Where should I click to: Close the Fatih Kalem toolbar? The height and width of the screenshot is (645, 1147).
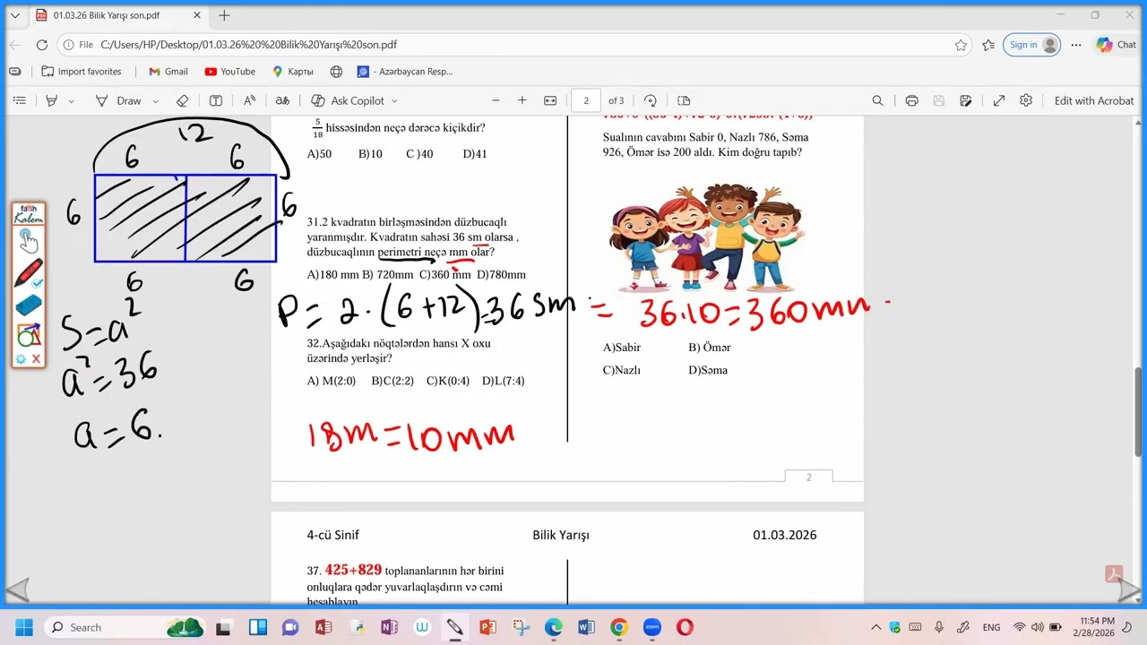coord(36,359)
